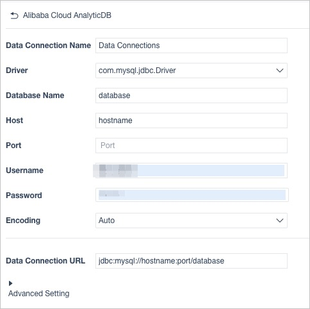Open the Auto encoding combo box
Viewport: 310px width, 309px height.
point(192,221)
